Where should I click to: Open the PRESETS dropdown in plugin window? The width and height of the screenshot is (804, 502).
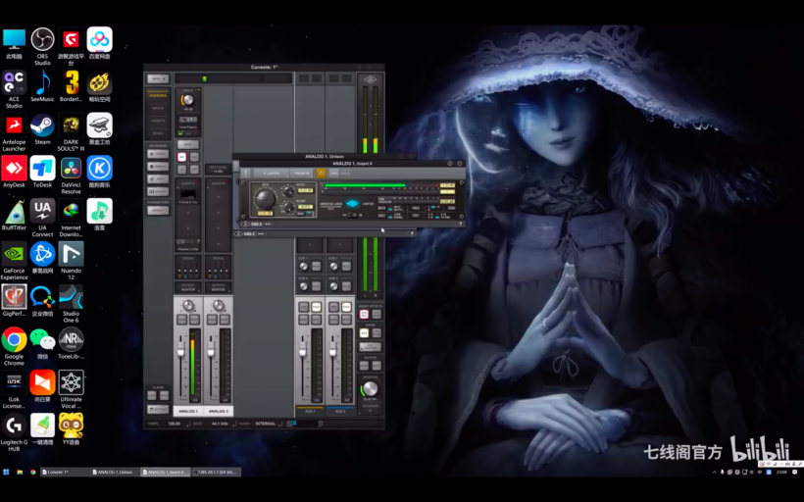pos(302,174)
